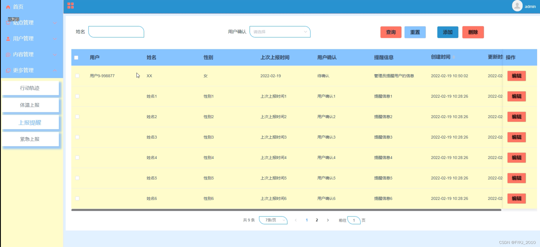Select all rows with the header checkbox
540x247 pixels.
(x=76, y=58)
